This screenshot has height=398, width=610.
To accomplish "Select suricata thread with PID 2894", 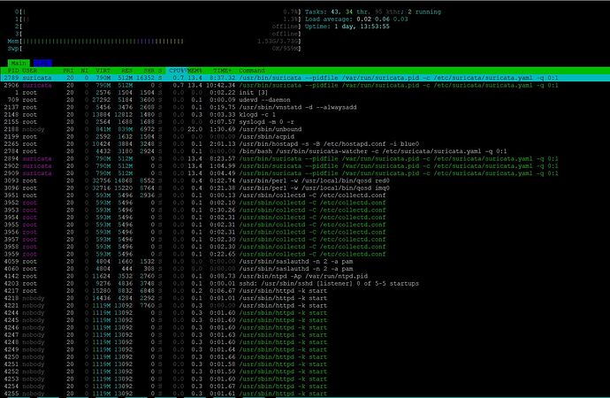I will click(281, 158).
